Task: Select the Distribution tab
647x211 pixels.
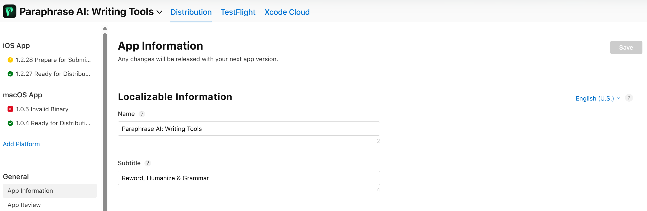Action: 191,12
